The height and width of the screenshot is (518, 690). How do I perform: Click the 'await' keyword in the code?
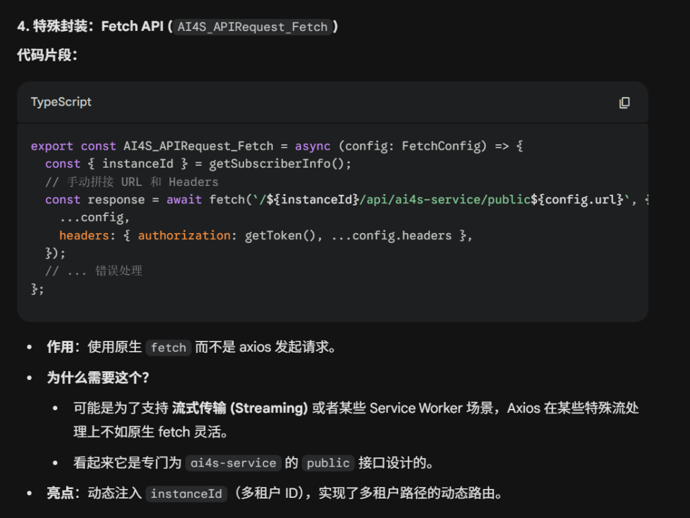coord(183,200)
